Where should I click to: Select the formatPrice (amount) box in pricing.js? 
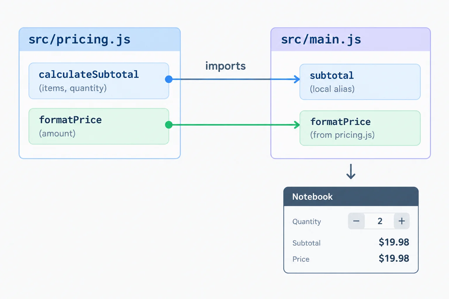pos(99,126)
